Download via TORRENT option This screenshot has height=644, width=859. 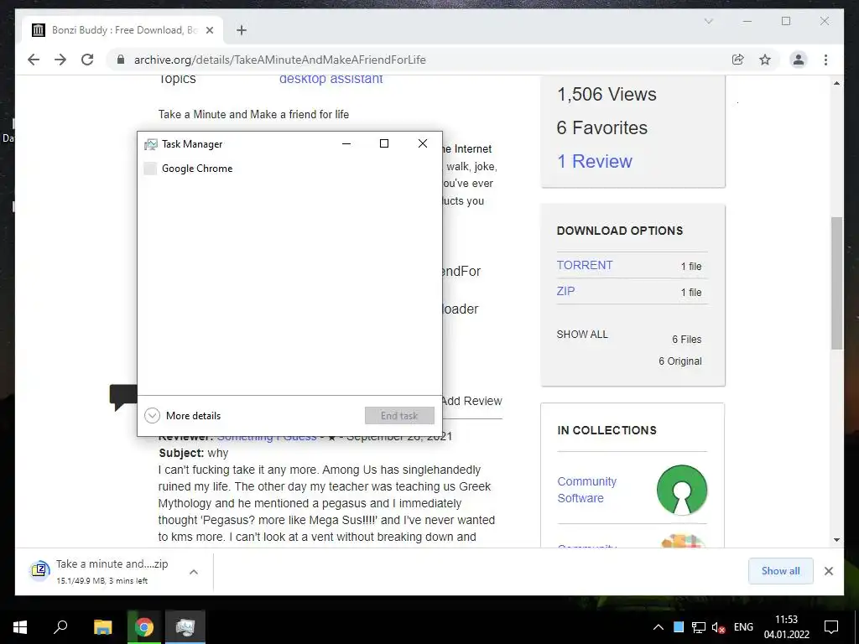tap(585, 266)
